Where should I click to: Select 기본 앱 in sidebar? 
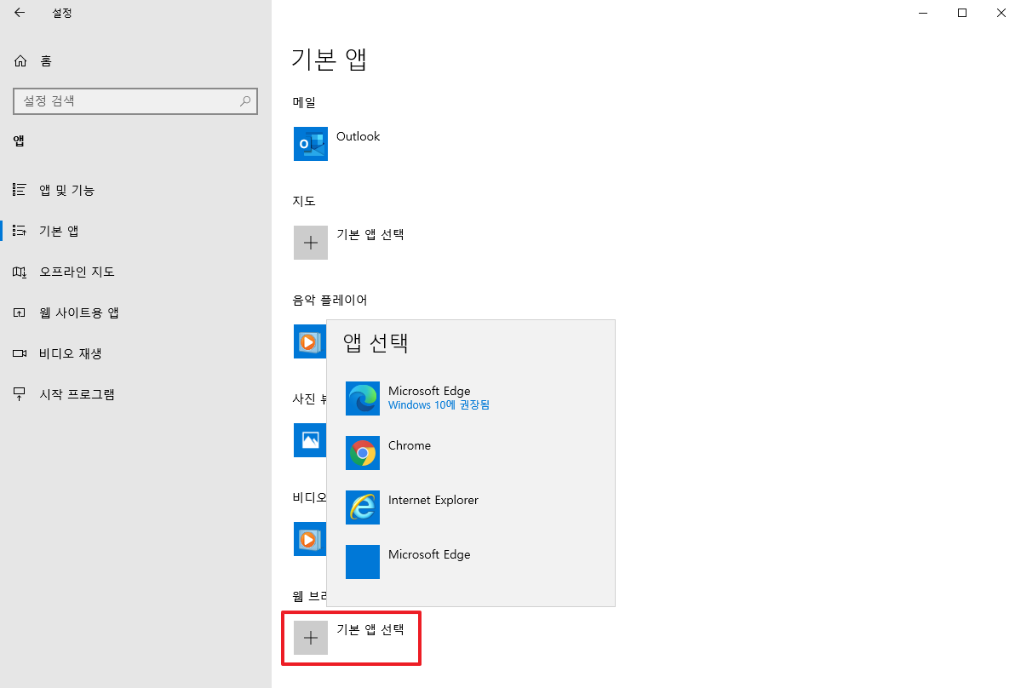coord(59,231)
